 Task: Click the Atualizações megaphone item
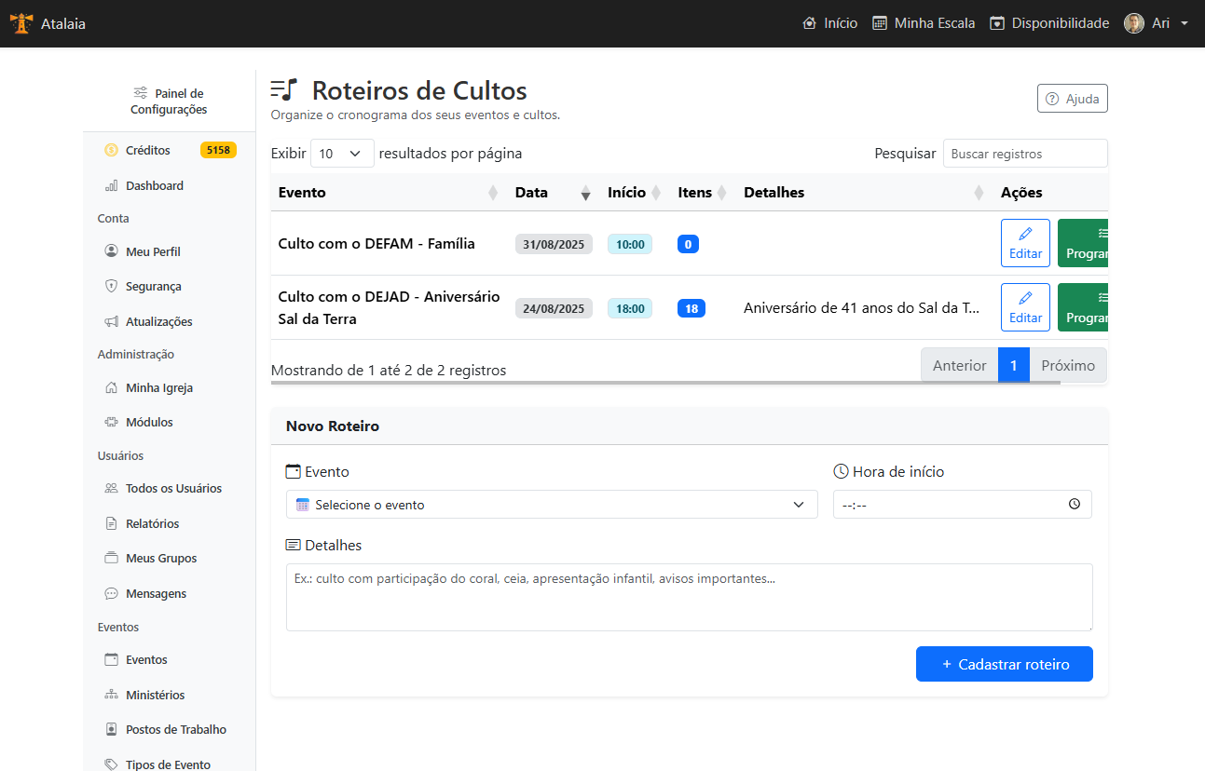coord(158,321)
